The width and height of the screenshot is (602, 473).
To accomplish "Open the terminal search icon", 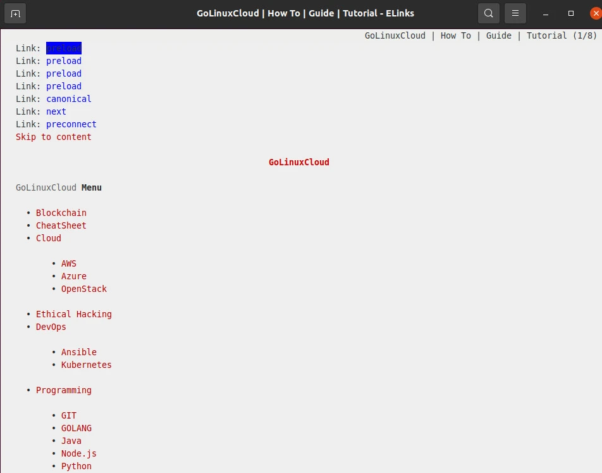I will [x=488, y=13].
